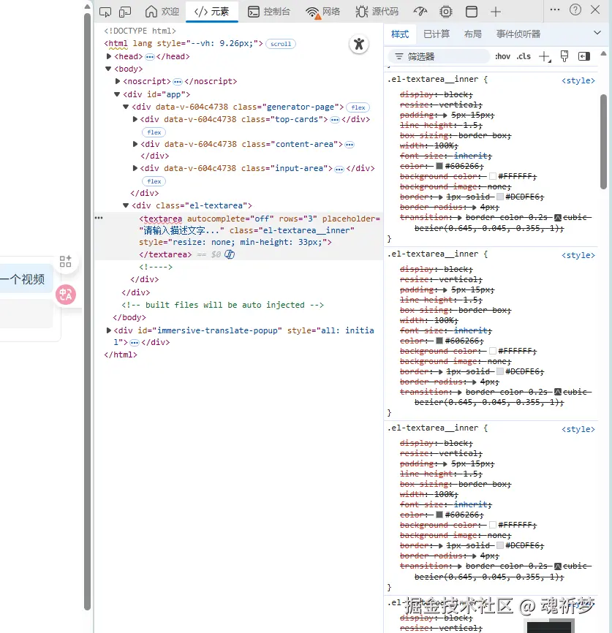Click the scroll badge beside html tag

(281, 44)
